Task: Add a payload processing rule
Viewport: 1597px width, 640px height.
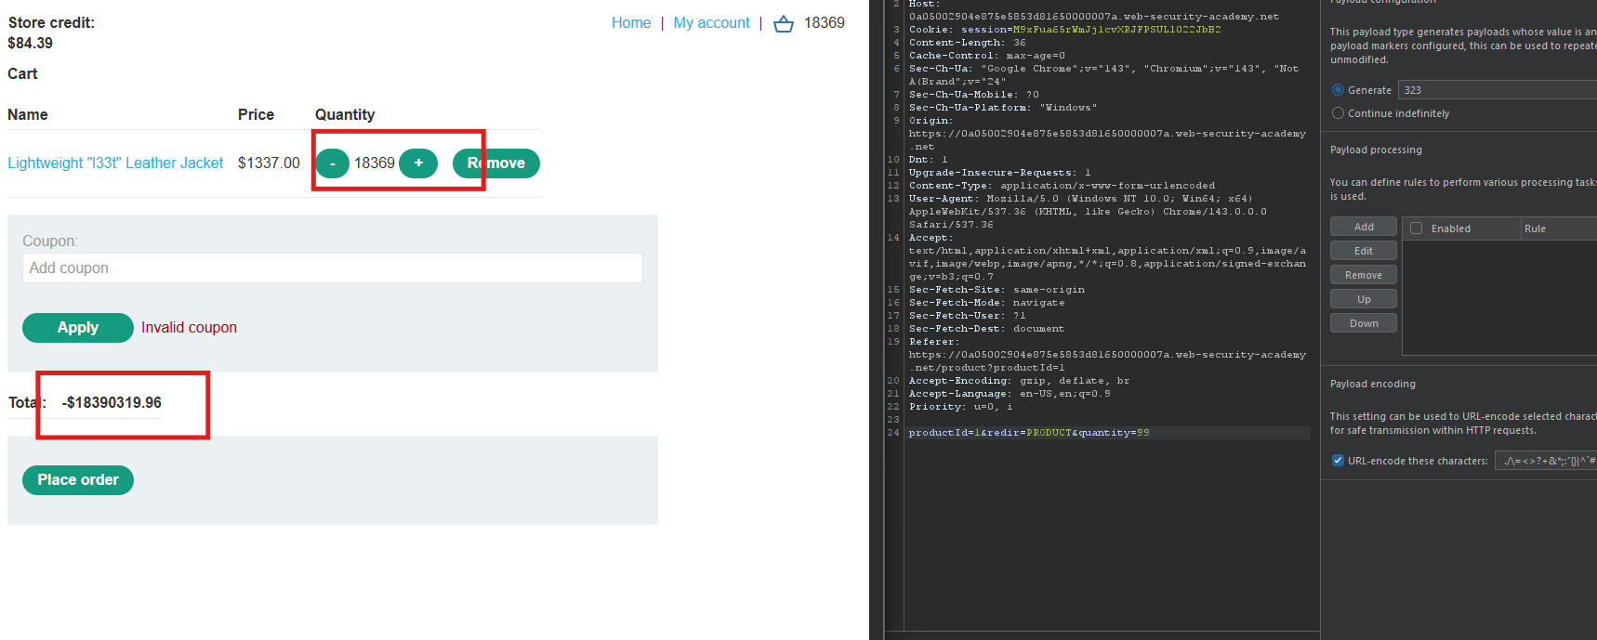Action: [1364, 227]
